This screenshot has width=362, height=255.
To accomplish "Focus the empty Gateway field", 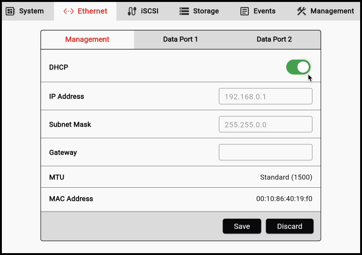I will (x=265, y=152).
